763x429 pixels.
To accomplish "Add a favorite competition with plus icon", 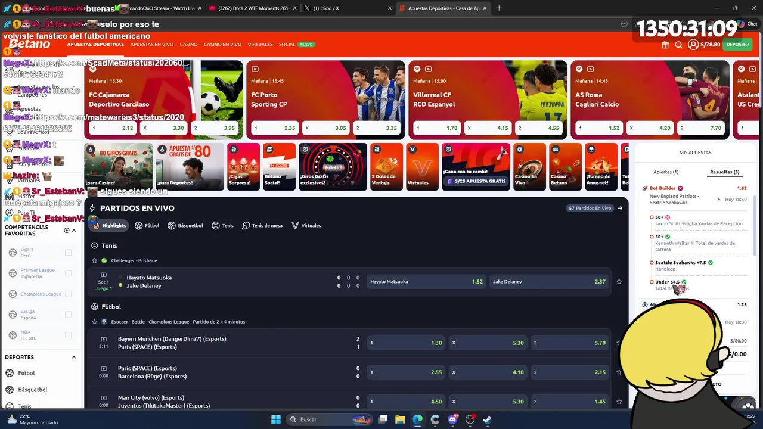I will (x=66, y=230).
